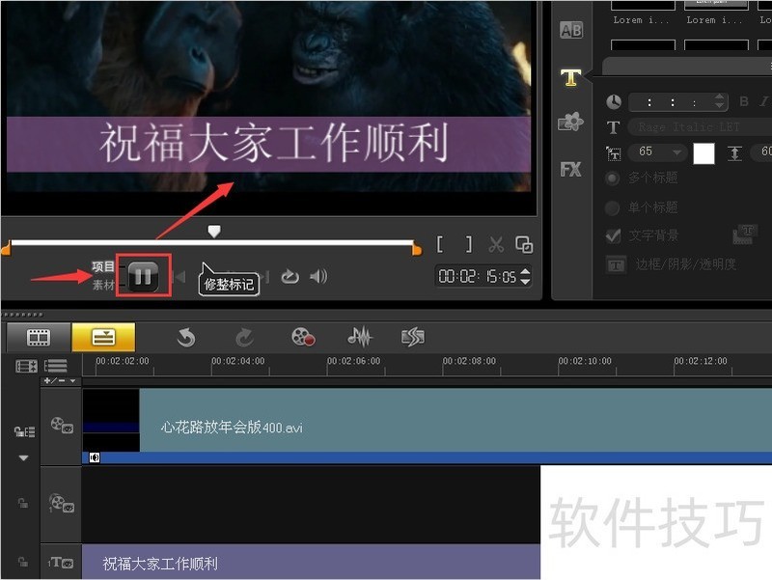The width and height of the screenshot is (772, 580).
Task: Click the video track icon
Action: pyautogui.click(x=62, y=425)
